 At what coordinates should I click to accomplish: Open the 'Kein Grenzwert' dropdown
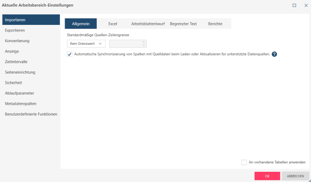coord(86,44)
